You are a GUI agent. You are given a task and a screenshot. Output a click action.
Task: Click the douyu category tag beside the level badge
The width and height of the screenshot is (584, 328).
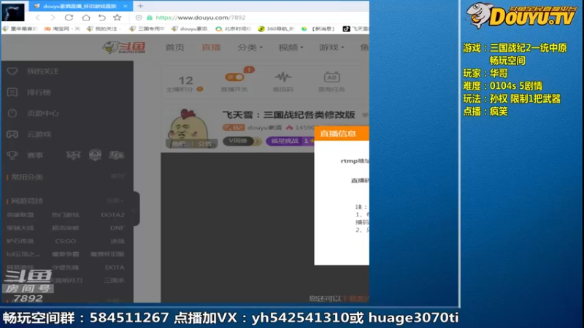(264, 128)
